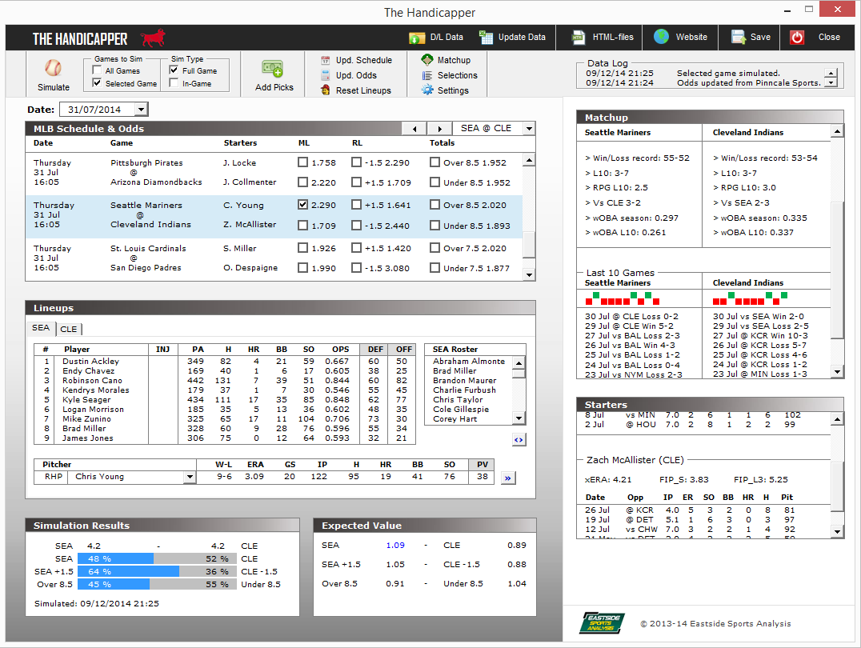Expand the SEA @ CLE game dropdown
The width and height of the screenshot is (861, 648).
pos(527,129)
